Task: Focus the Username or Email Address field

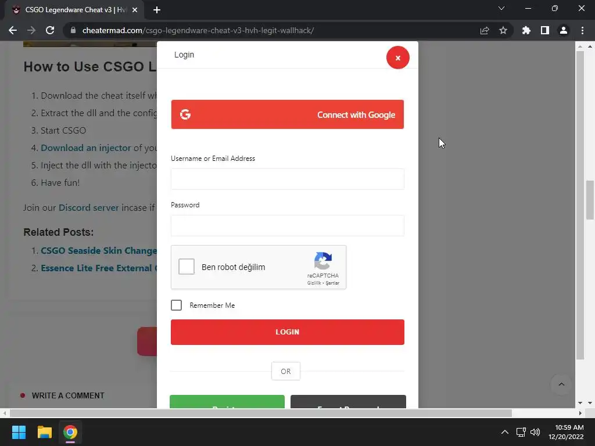Action: point(287,179)
